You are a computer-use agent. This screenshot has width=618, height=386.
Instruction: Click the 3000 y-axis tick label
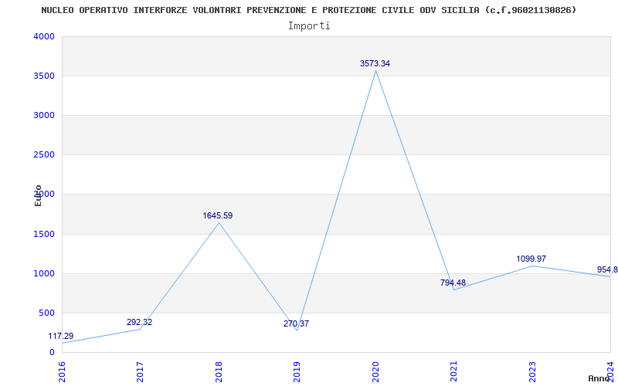[x=44, y=115]
